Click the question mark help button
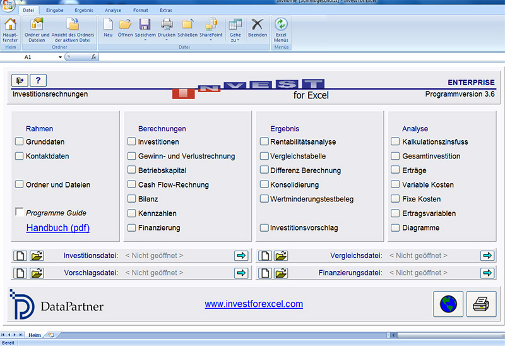Screen dimensions: 505x346 pyautogui.click(x=38, y=80)
